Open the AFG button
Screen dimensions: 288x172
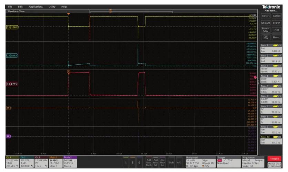point(179,162)
